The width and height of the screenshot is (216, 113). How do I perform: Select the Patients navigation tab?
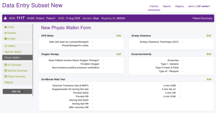(x=154, y=6)
